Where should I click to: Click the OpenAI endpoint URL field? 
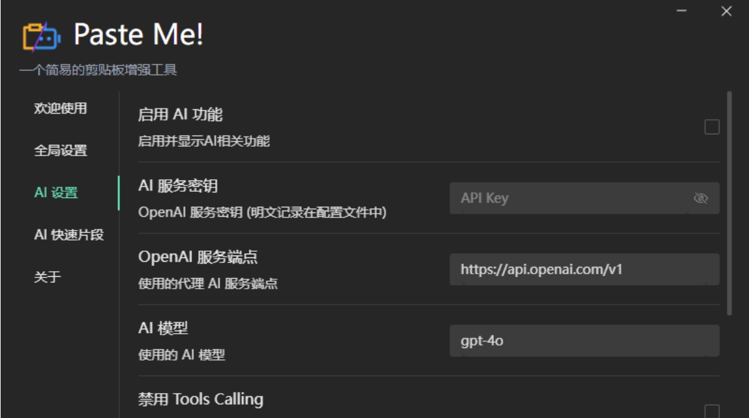point(584,270)
